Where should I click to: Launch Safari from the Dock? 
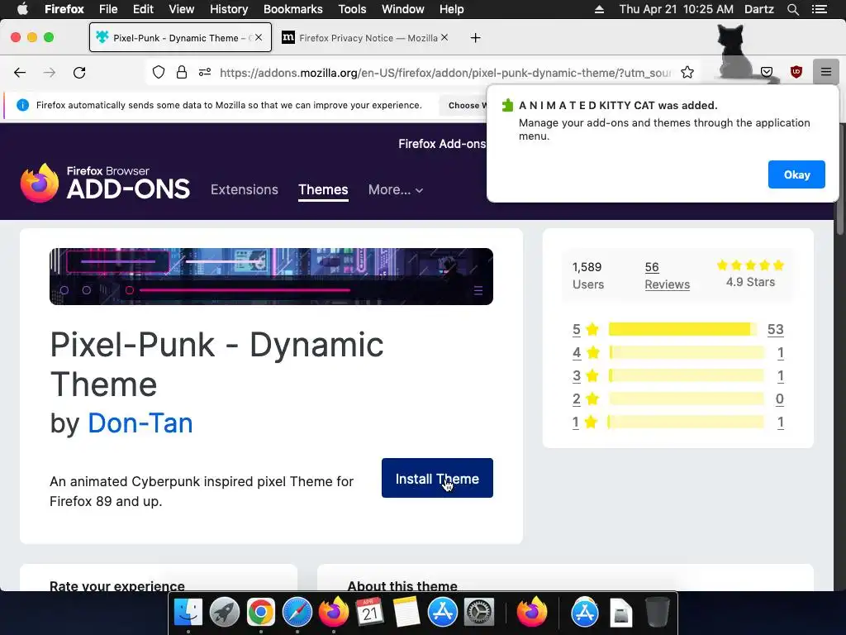point(297,613)
